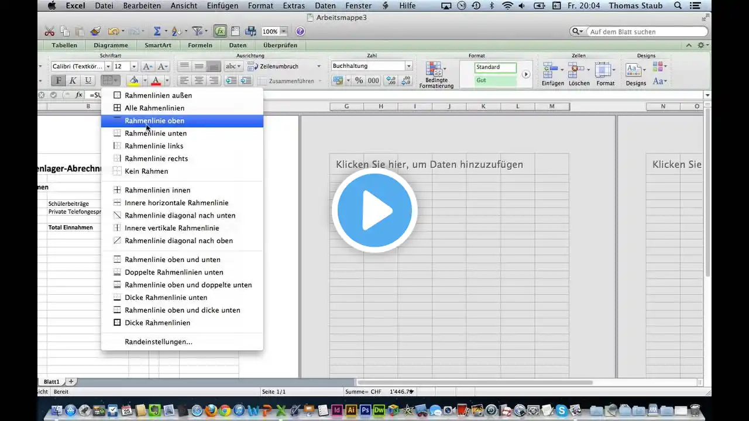
Task: Choose Dicke Rahmenlinien from borders menu
Action: pos(182,323)
